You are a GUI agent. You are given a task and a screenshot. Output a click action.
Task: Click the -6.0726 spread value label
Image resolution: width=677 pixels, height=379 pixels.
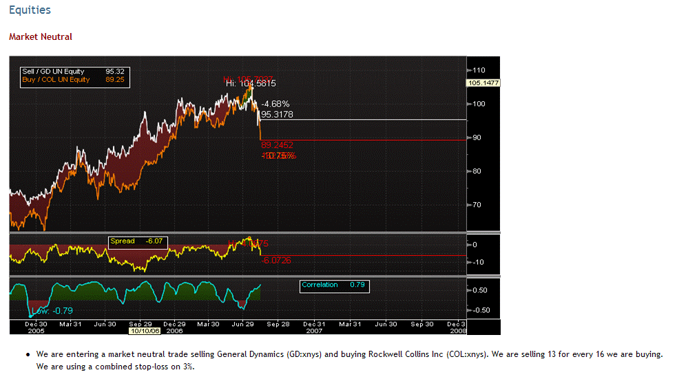pyautogui.click(x=276, y=261)
